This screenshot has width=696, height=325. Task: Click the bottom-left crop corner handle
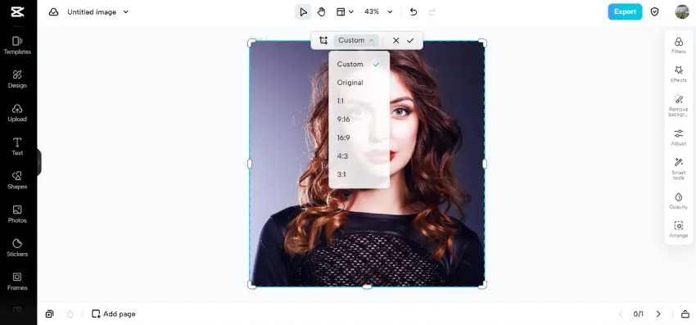(251, 285)
